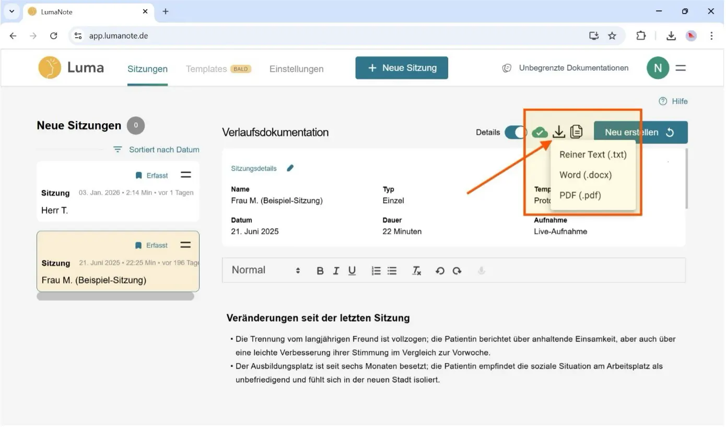Click the green cloud sync checkmark
Image resolution: width=726 pixels, height=427 pixels.
[540, 132]
